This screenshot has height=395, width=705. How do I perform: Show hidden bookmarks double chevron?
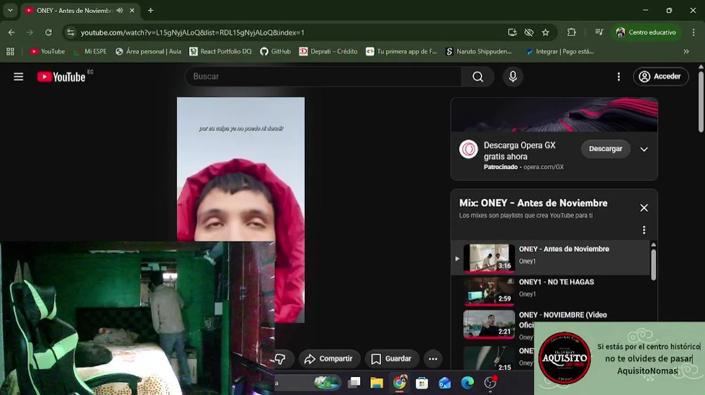[x=686, y=52]
